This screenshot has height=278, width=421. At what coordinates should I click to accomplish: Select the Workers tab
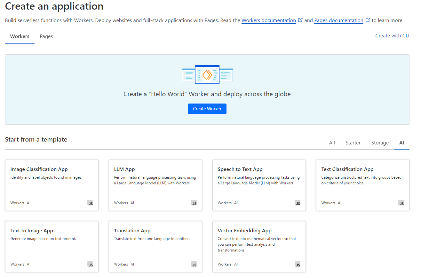tap(20, 36)
